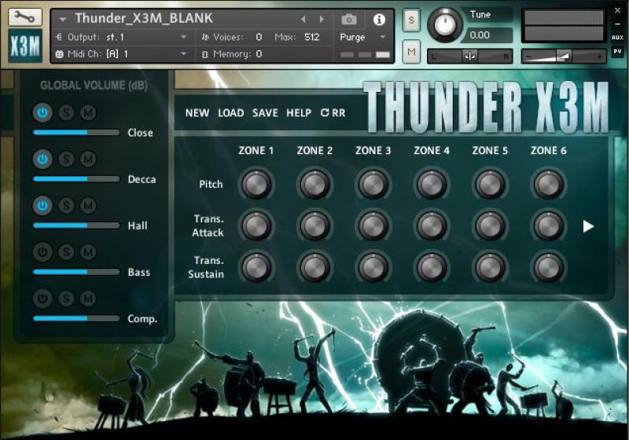Click Zone 1 Pitch knob
This screenshot has height=440, width=629.
256,185
